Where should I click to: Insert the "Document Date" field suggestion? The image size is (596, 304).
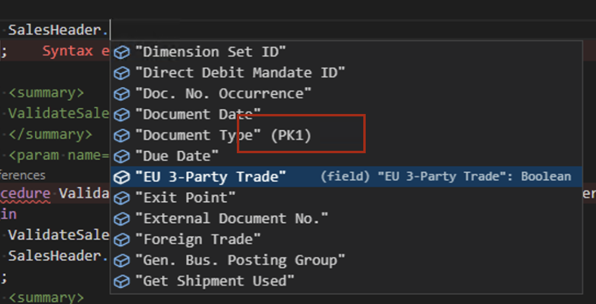[x=198, y=115]
